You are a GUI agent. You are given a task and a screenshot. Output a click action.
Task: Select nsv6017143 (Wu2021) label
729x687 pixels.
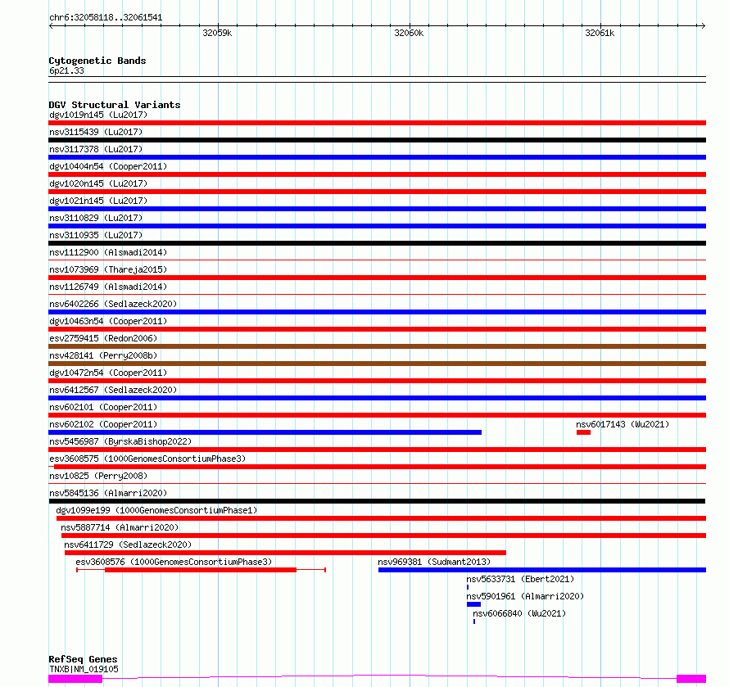[x=623, y=424]
